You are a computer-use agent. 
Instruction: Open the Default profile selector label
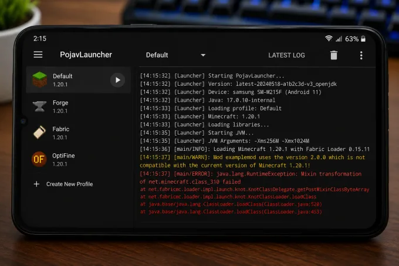(x=157, y=55)
